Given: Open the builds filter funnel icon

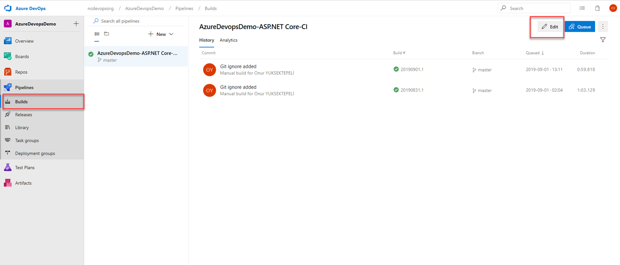Looking at the screenshot, I should 603,40.
